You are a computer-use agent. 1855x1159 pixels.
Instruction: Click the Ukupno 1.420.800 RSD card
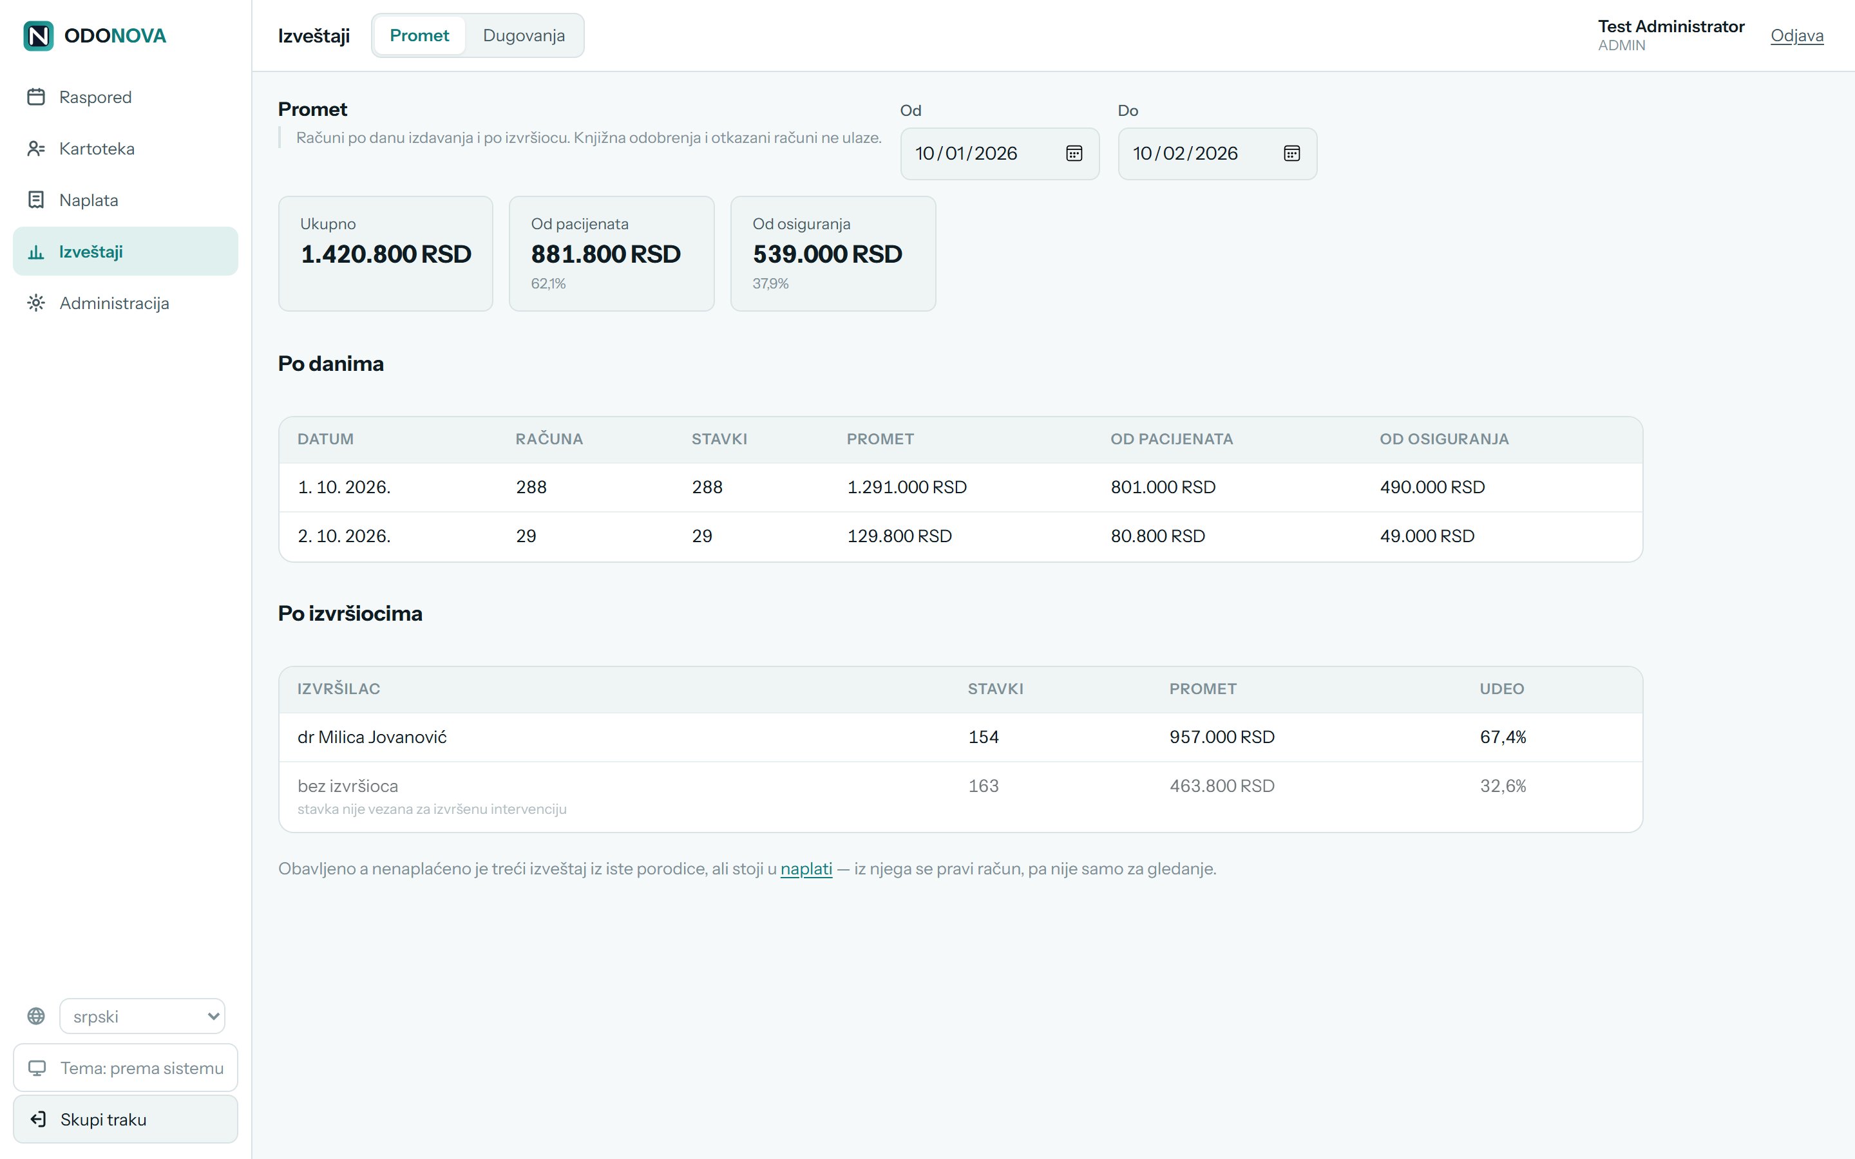pyautogui.click(x=386, y=254)
